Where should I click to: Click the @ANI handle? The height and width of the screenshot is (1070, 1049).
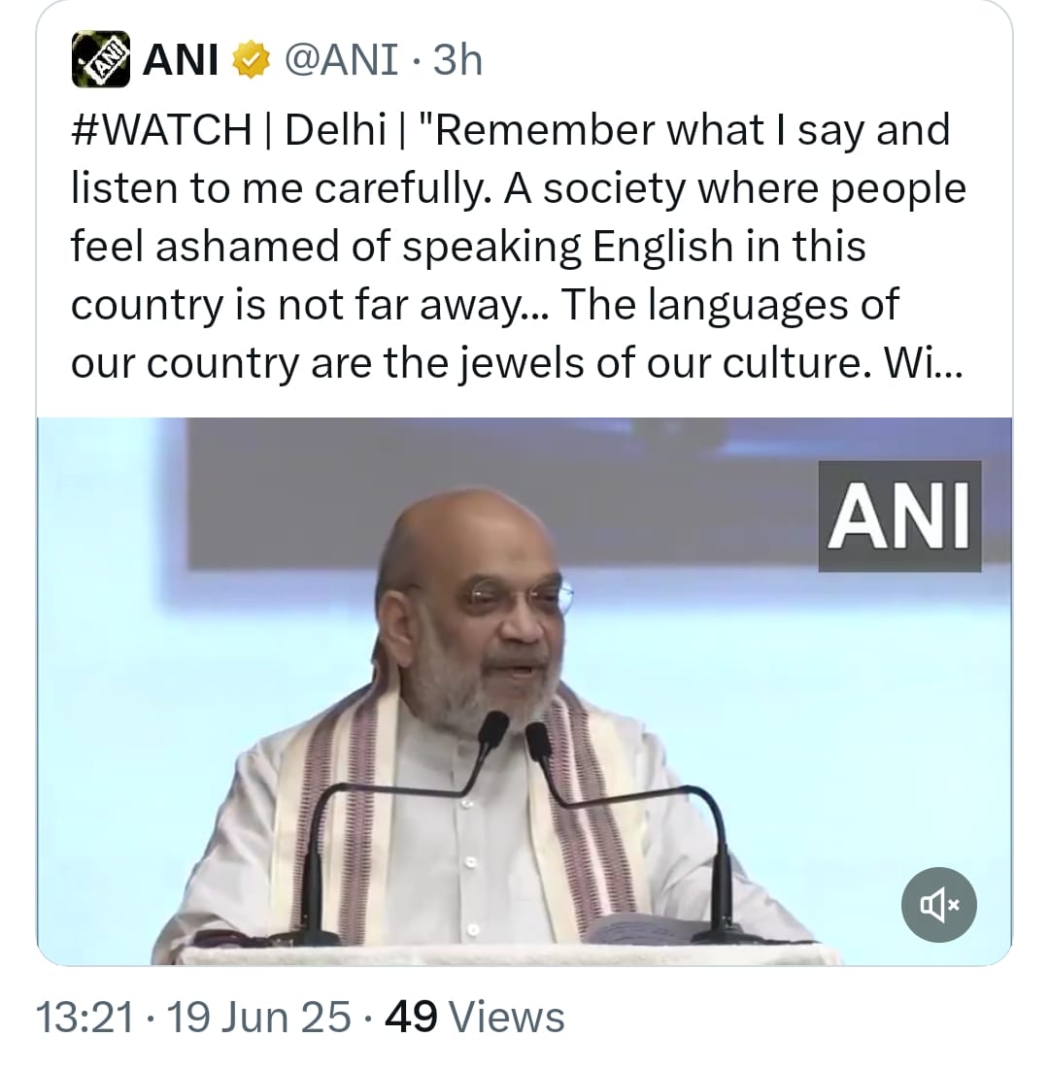coord(340,61)
